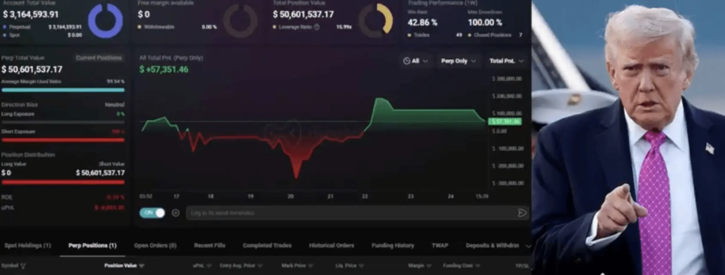Click the green $+57,351.46 total PnL
The height and width of the screenshot is (275, 725).
164,70
